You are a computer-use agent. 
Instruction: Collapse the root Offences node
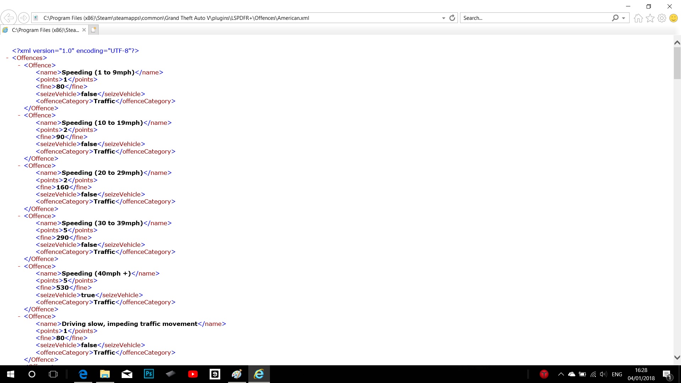coord(7,58)
